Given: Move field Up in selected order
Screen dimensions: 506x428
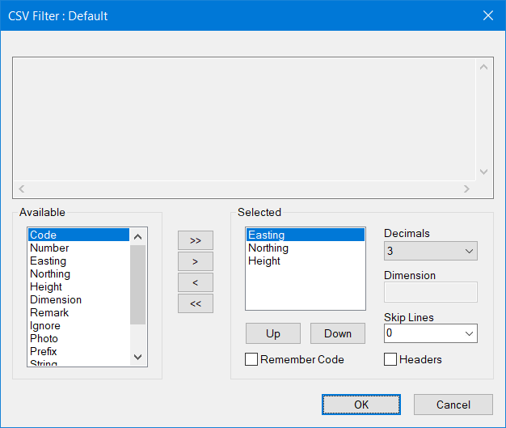Looking at the screenshot, I should 273,333.
